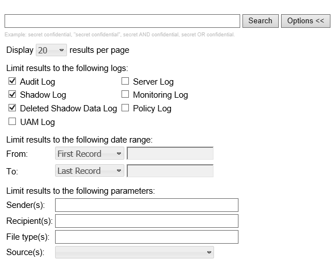Click the From date text field
Viewport: 335px width, 267px height.
pos(170,153)
